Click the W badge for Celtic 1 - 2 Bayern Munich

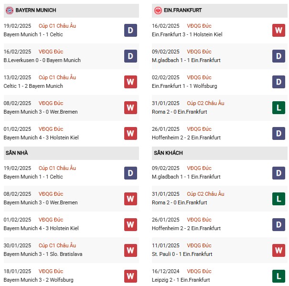pyautogui.click(x=130, y=82)
